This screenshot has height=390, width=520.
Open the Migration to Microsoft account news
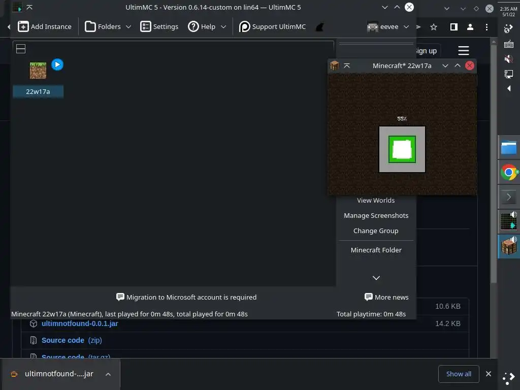point(186,297)
